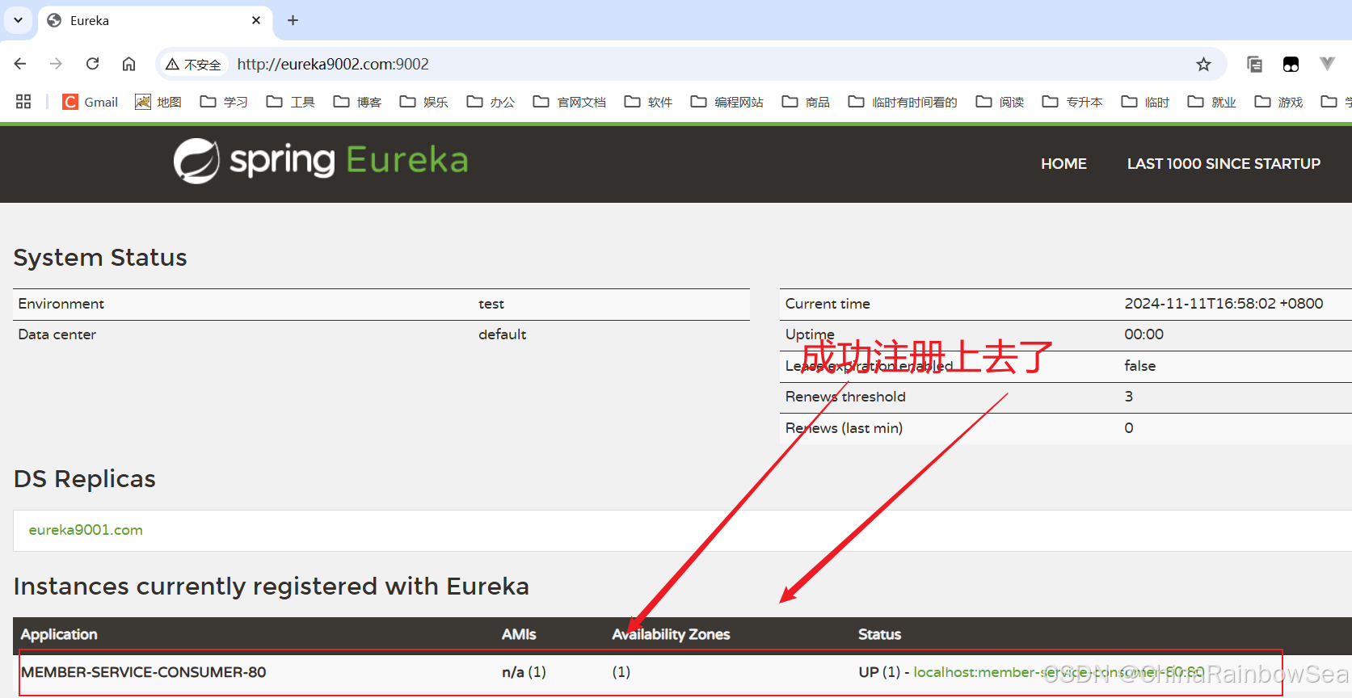
Task: Select the Renews threshold label
Action: 845,397
